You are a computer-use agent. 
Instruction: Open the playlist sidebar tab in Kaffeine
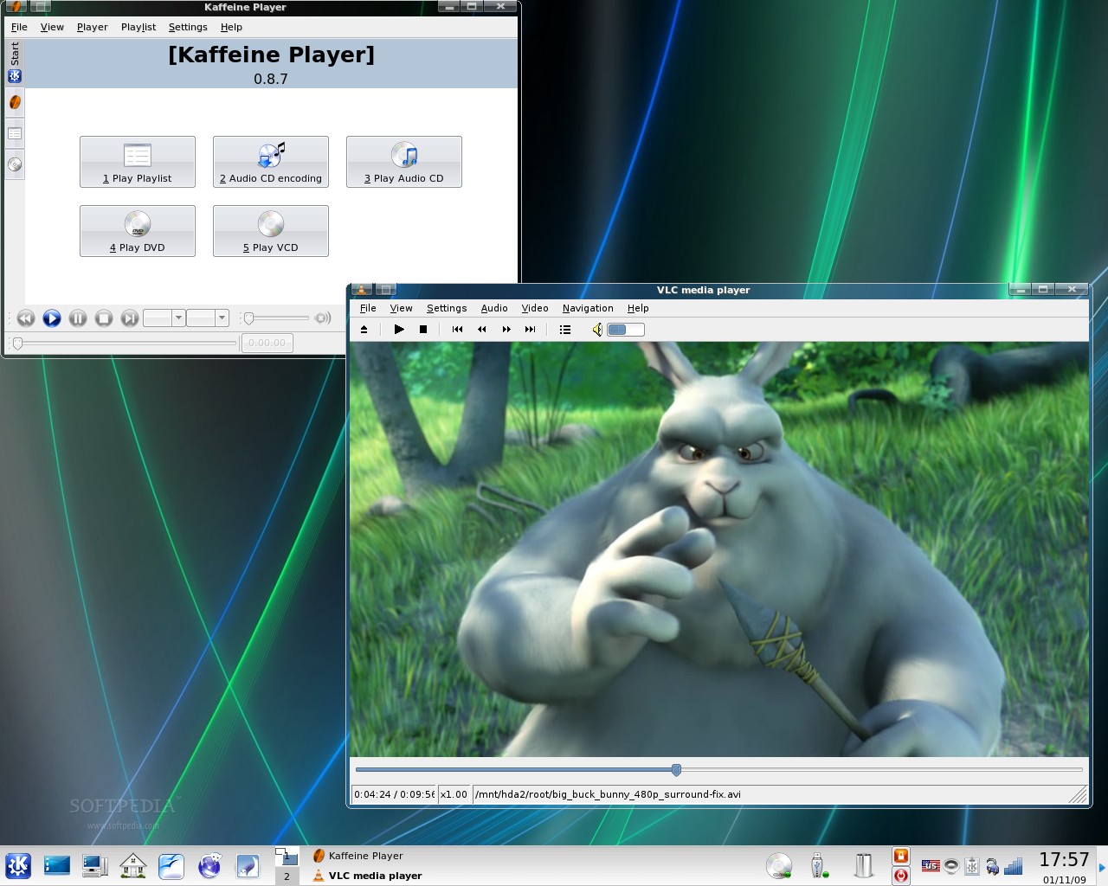pos(15,133)
